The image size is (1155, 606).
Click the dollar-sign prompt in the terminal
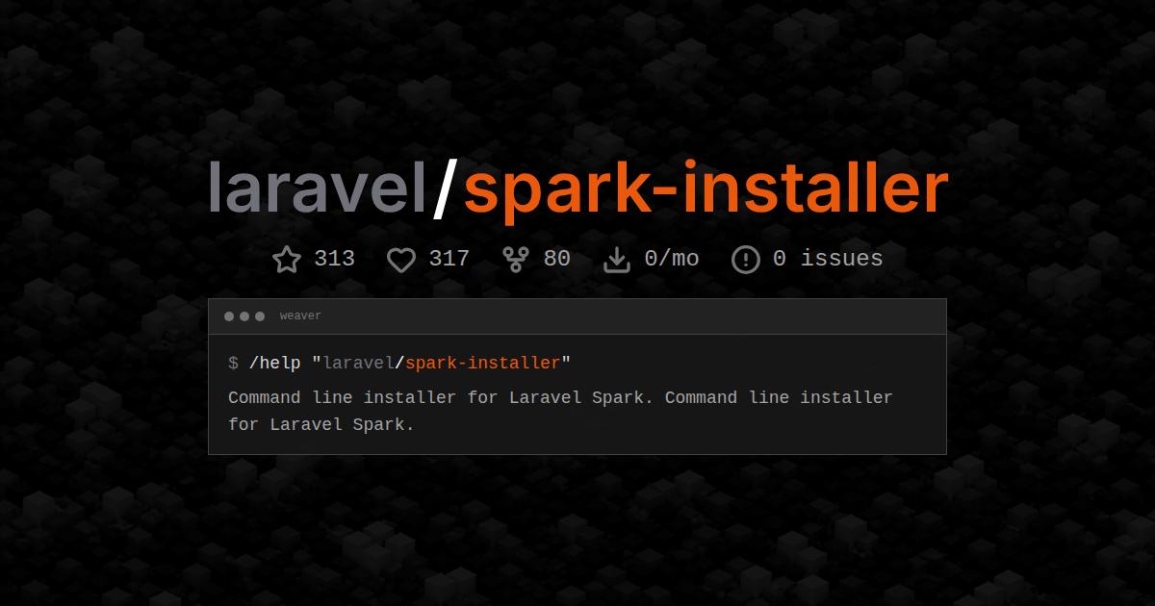pyautogui.click(x=231, y=364)
